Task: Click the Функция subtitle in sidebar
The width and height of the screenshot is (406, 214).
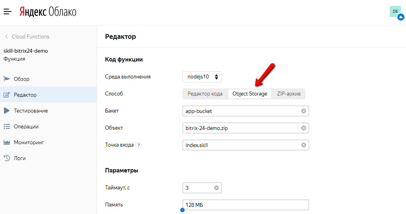Action: (14, 59)
